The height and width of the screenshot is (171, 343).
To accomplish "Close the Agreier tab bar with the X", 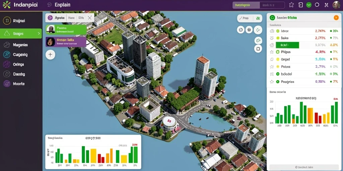I will coord(90,18).
